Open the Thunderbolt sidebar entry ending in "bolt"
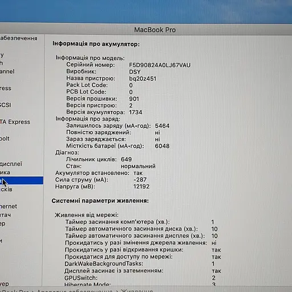 click(x=5, y=139)
